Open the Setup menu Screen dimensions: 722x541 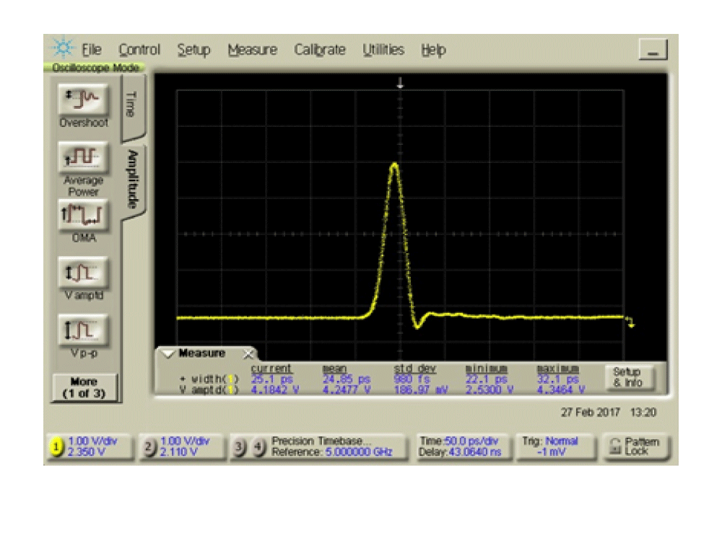pyautogui.click(x=193, y=50)
